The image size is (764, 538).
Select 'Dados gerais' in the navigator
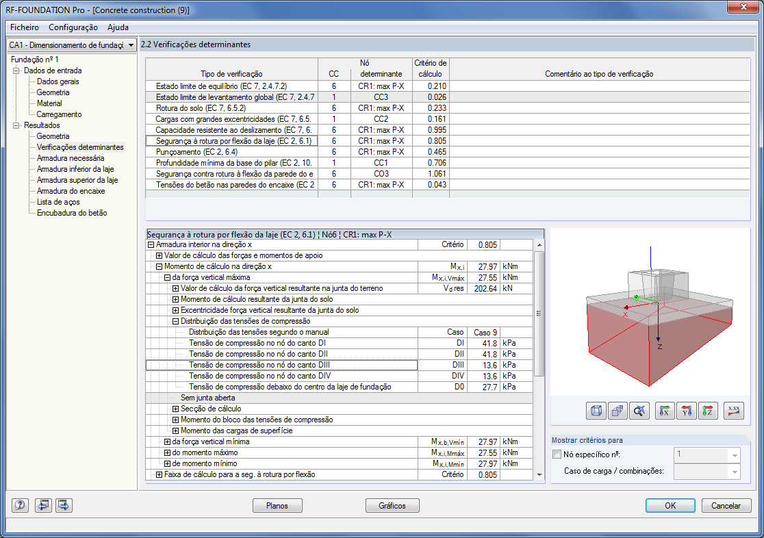pos(58,81)
